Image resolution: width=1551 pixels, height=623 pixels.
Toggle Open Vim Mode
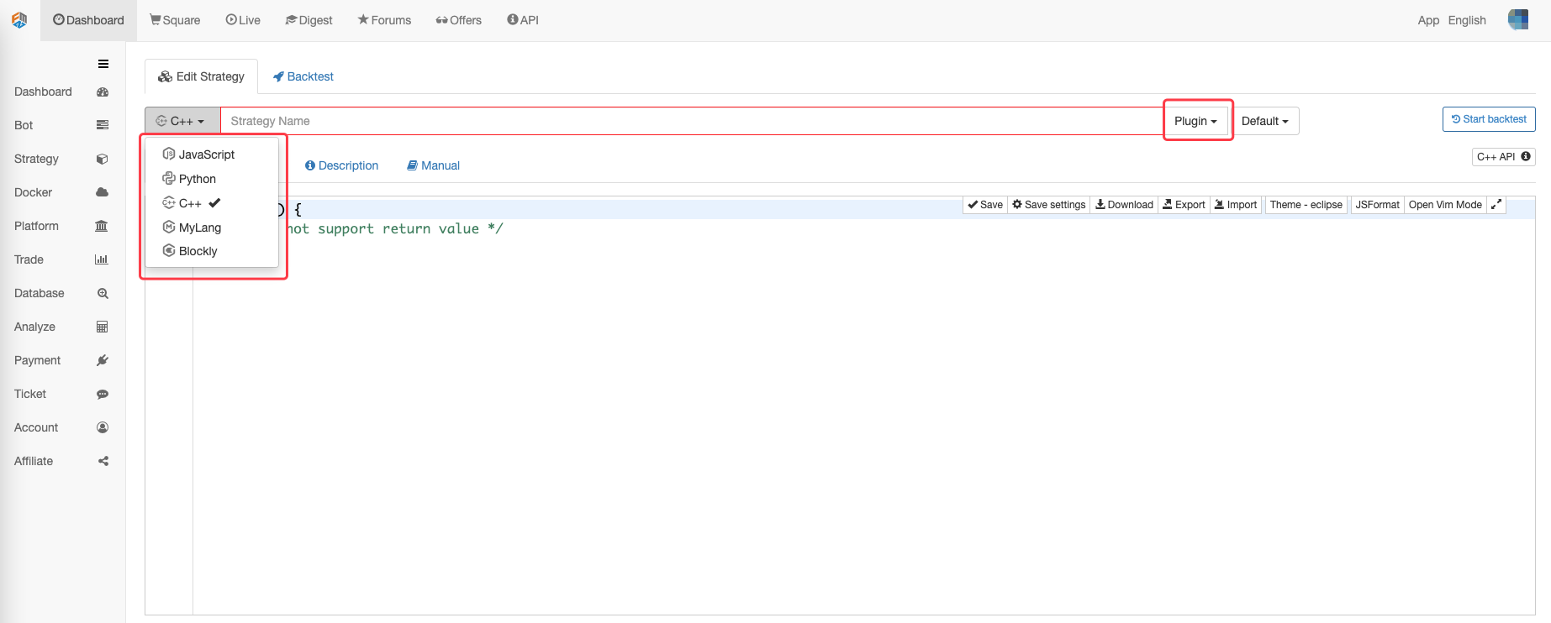1445,205
